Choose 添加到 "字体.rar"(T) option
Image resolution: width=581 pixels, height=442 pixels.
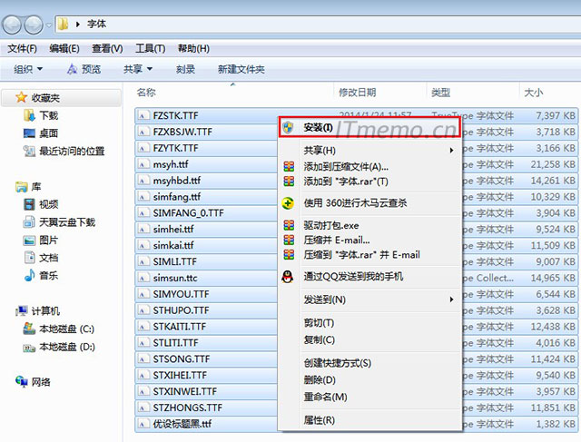click(x=369, y=182)
